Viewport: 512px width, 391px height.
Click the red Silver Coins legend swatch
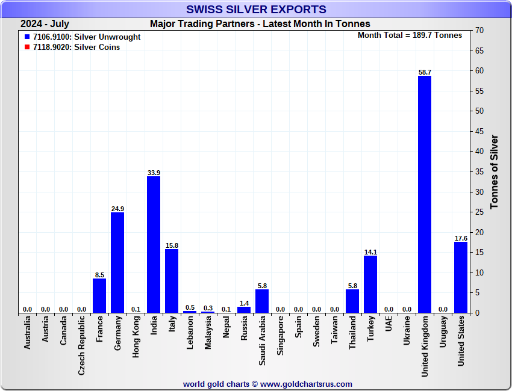point(27,48)
